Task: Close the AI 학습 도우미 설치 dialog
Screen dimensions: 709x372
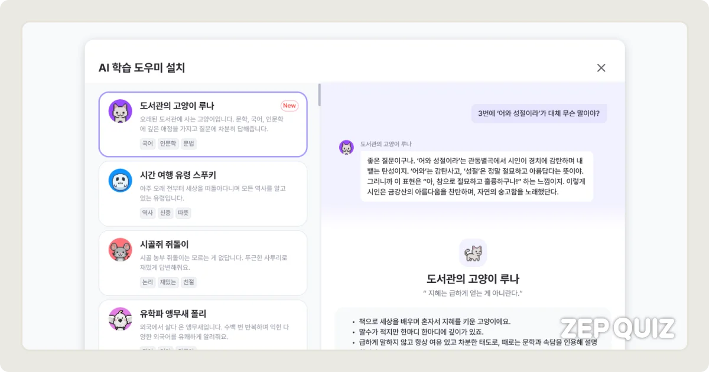Action: tap(601, 68)
